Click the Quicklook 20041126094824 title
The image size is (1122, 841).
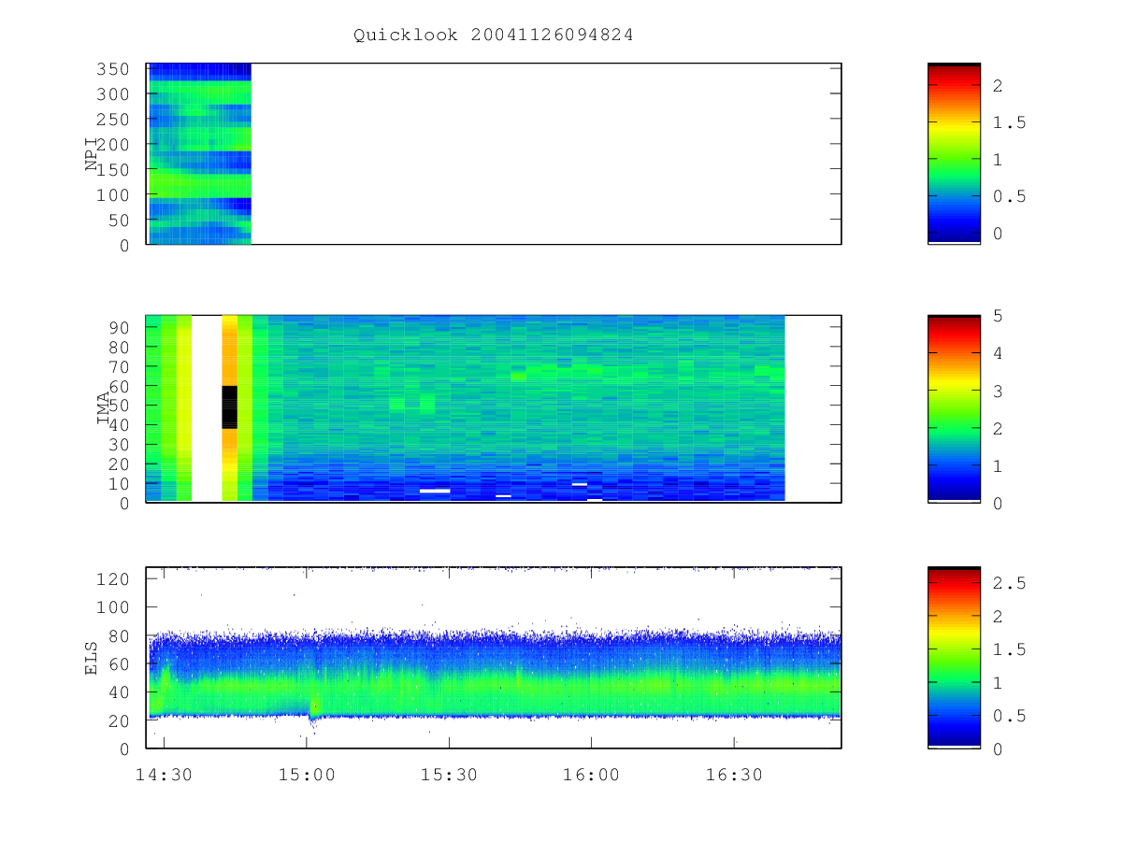point(493,36)
